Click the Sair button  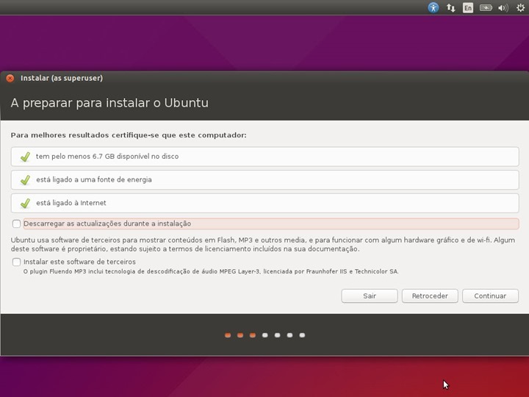(x=370, y=296)
